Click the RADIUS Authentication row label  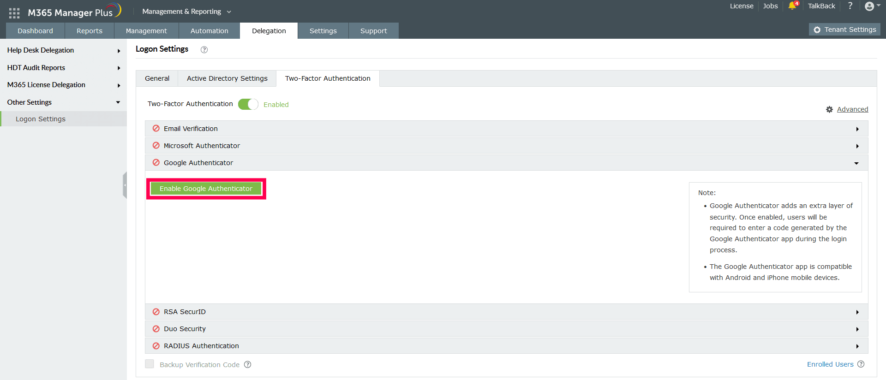coord(201,346)
